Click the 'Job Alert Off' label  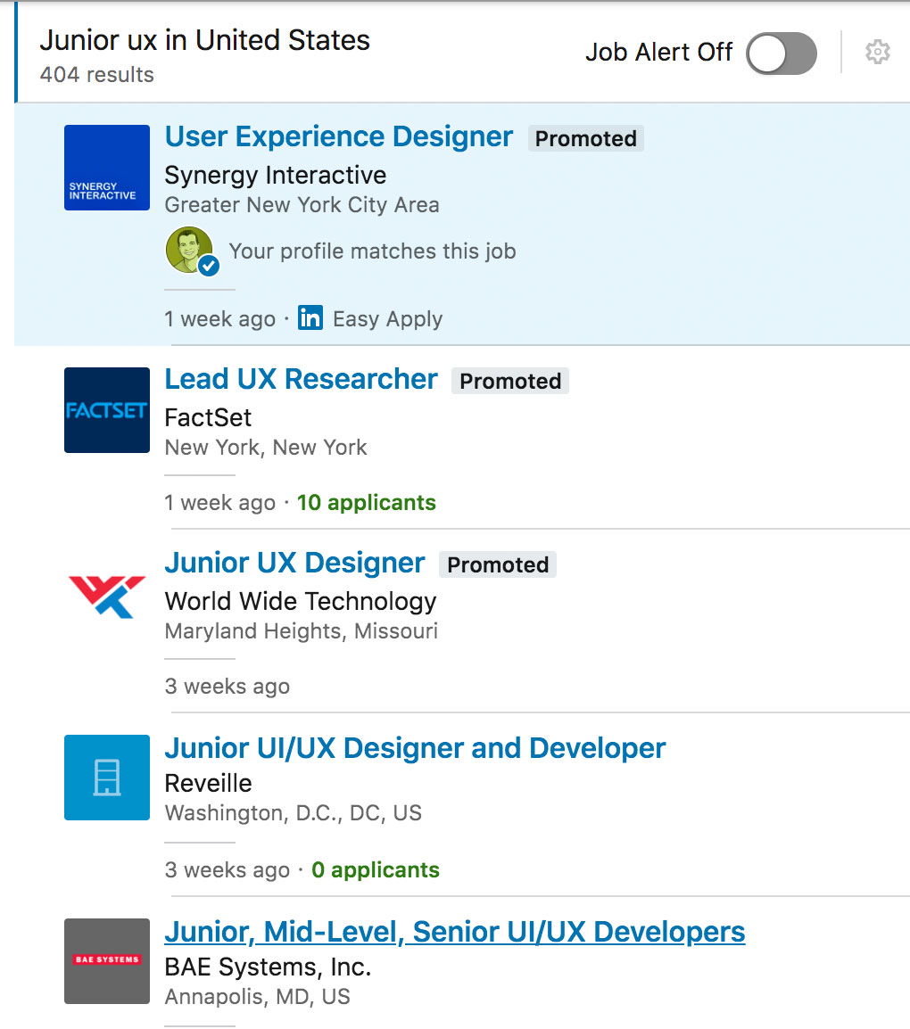pos(658,53)
